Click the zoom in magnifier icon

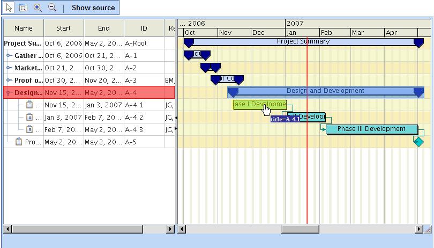pyautogui.click(x=38, y=8)
